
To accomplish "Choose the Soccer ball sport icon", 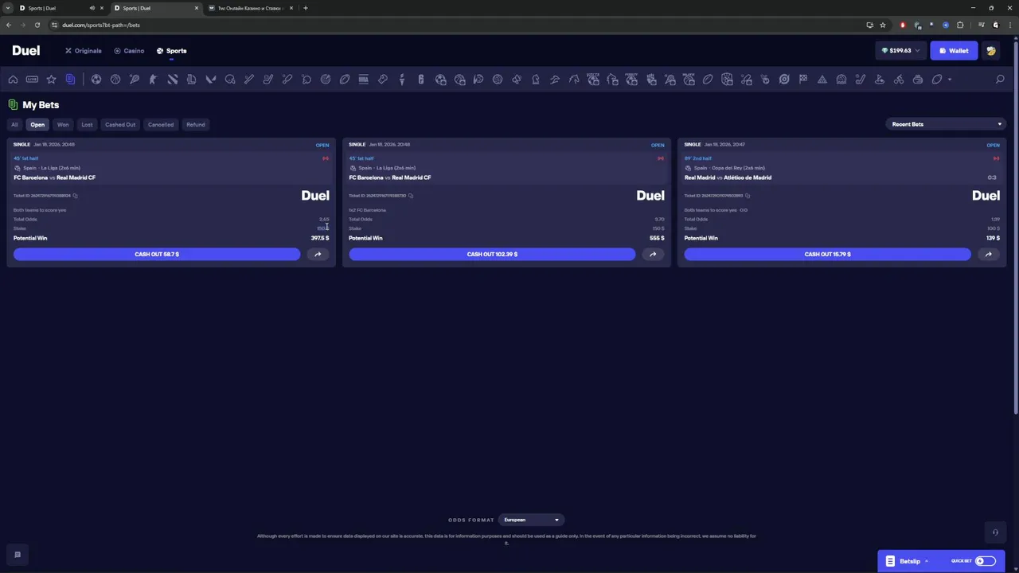I will (x=96, y=80).
